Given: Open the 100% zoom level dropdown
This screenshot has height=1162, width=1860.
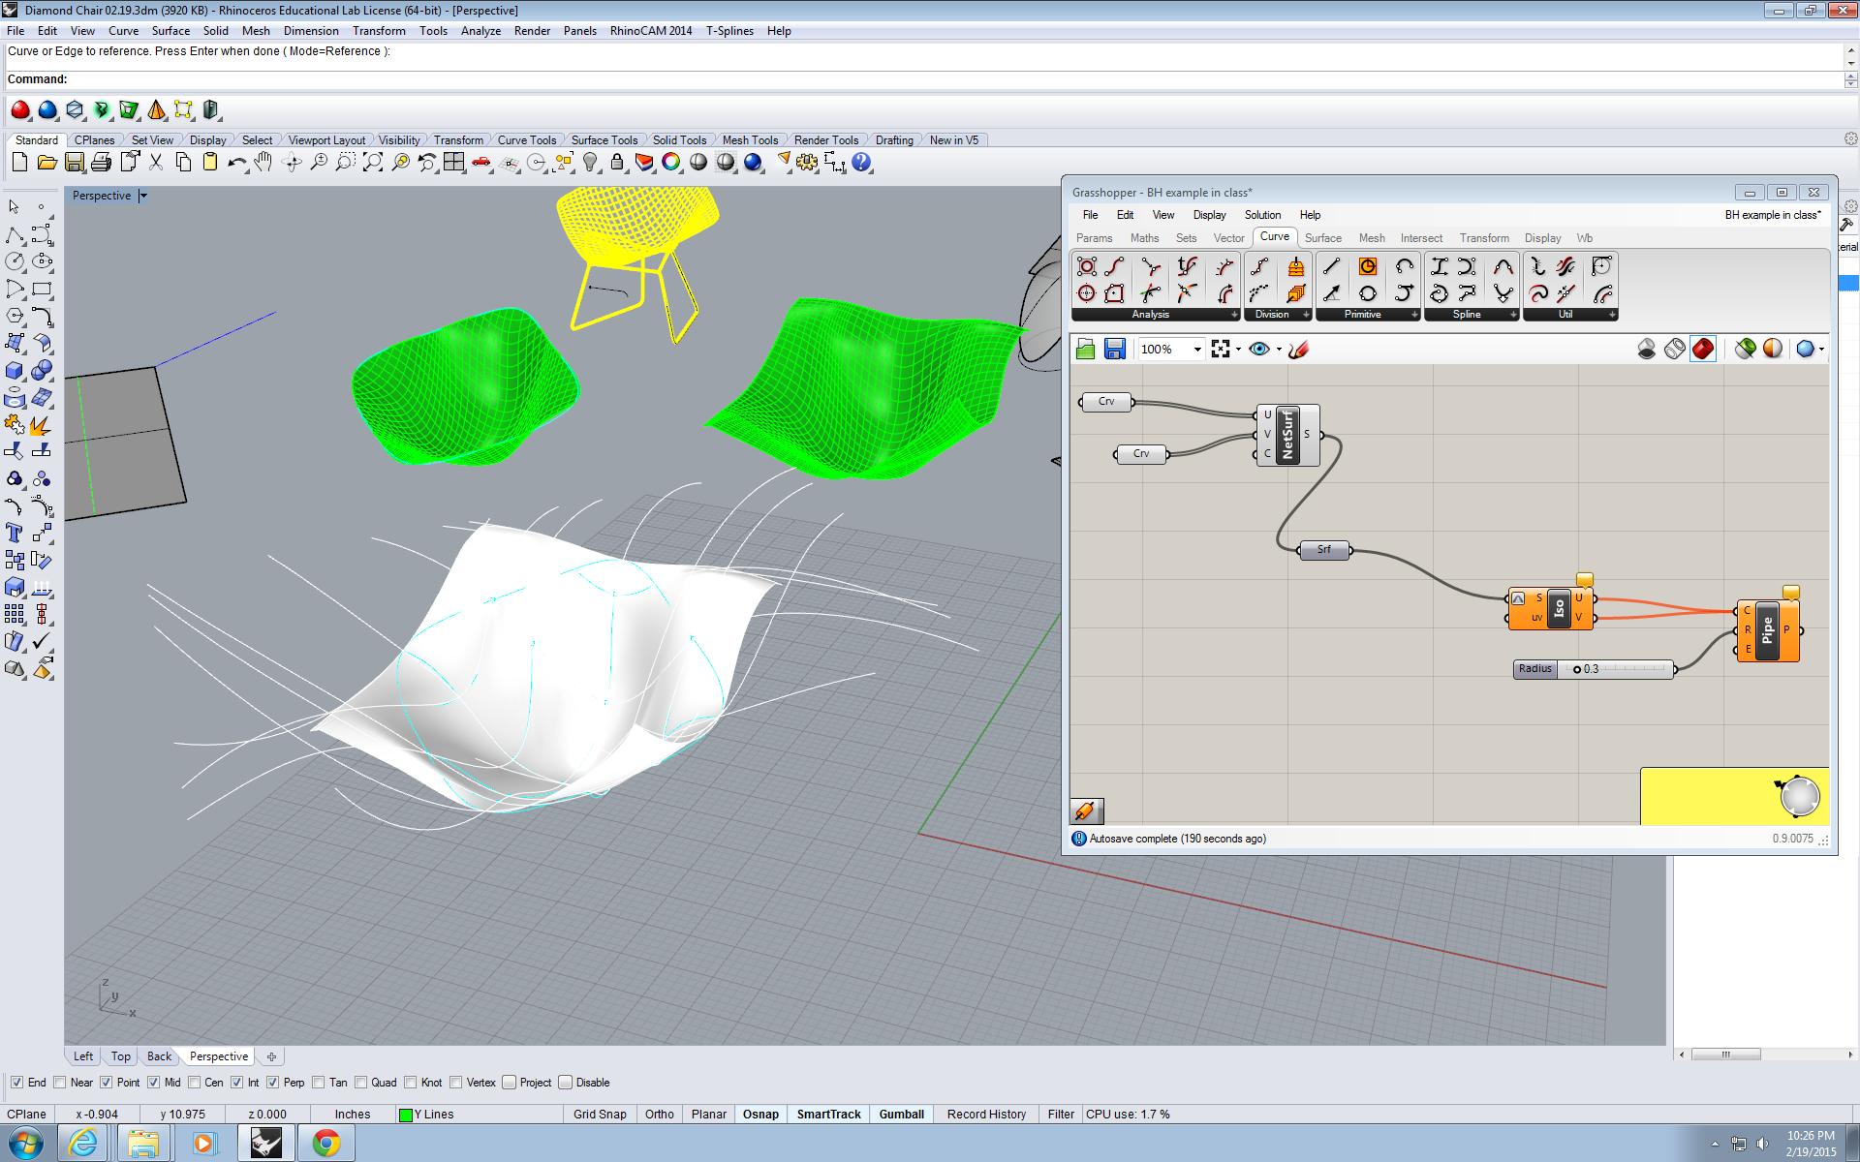Looking at the screenshot, I should click(x=1197, y=350).
